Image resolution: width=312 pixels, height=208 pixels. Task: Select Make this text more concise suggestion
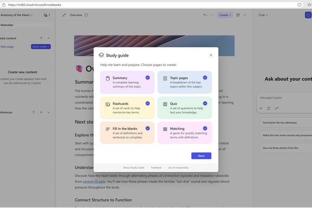click(286, 135)
